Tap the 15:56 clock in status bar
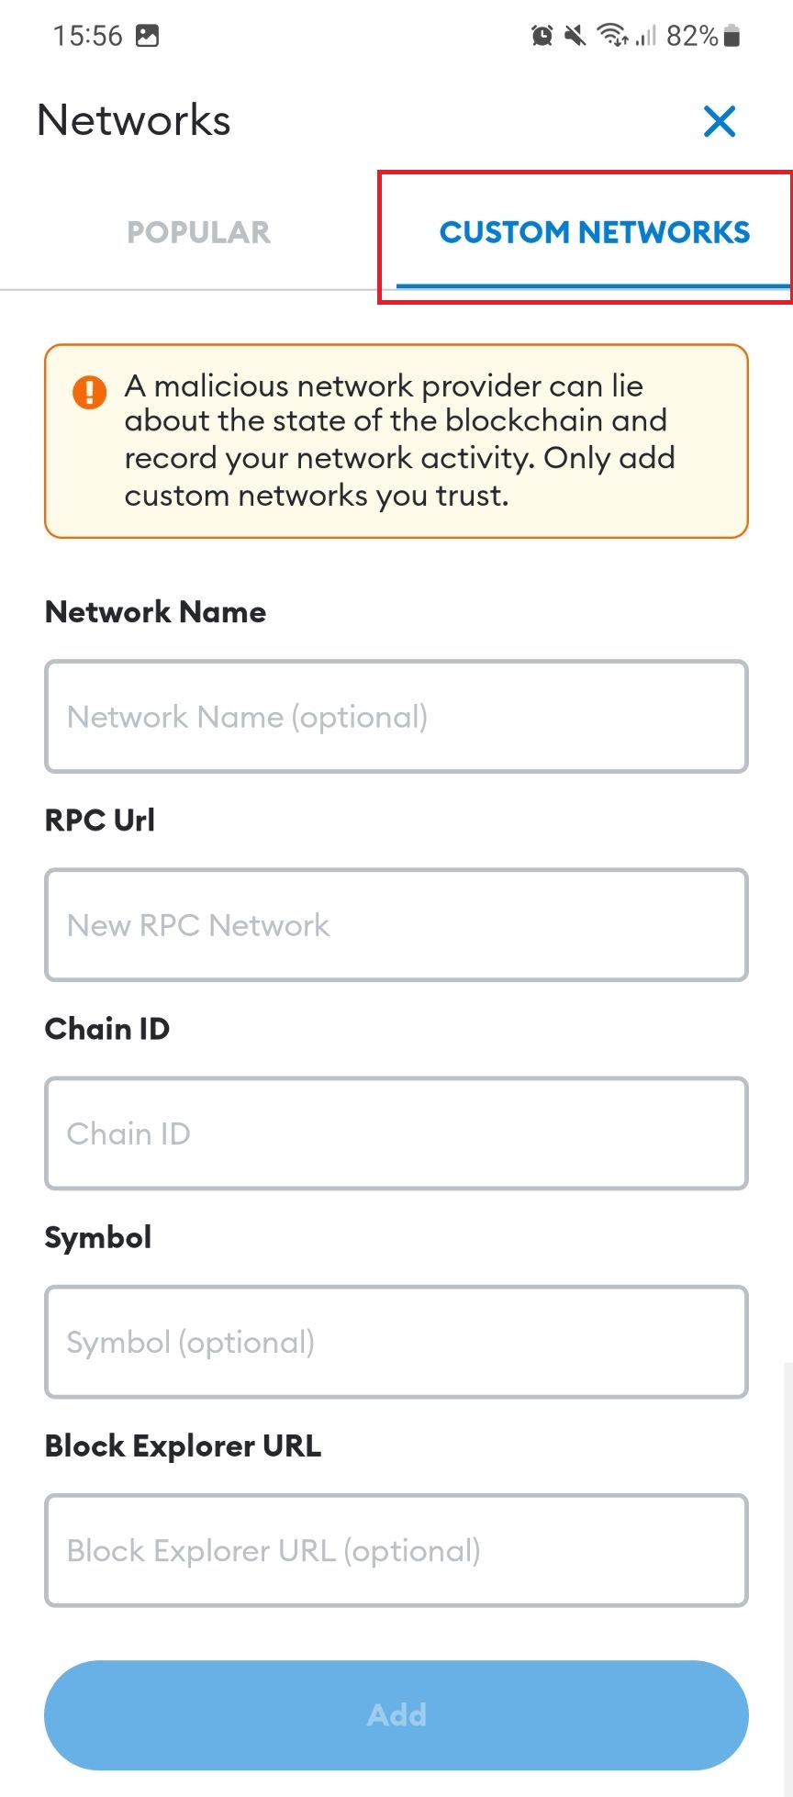The width and height of the screenshot is (793, 1797). coord(87,36)
